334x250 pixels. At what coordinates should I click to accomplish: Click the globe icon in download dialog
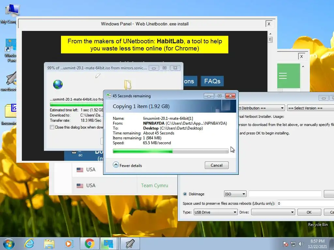click(58, 85)
